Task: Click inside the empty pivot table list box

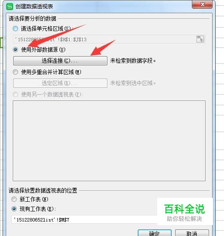Action: [x=109, y=141]
